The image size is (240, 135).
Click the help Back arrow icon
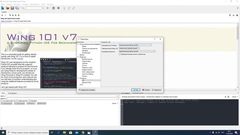pos(2,15)
